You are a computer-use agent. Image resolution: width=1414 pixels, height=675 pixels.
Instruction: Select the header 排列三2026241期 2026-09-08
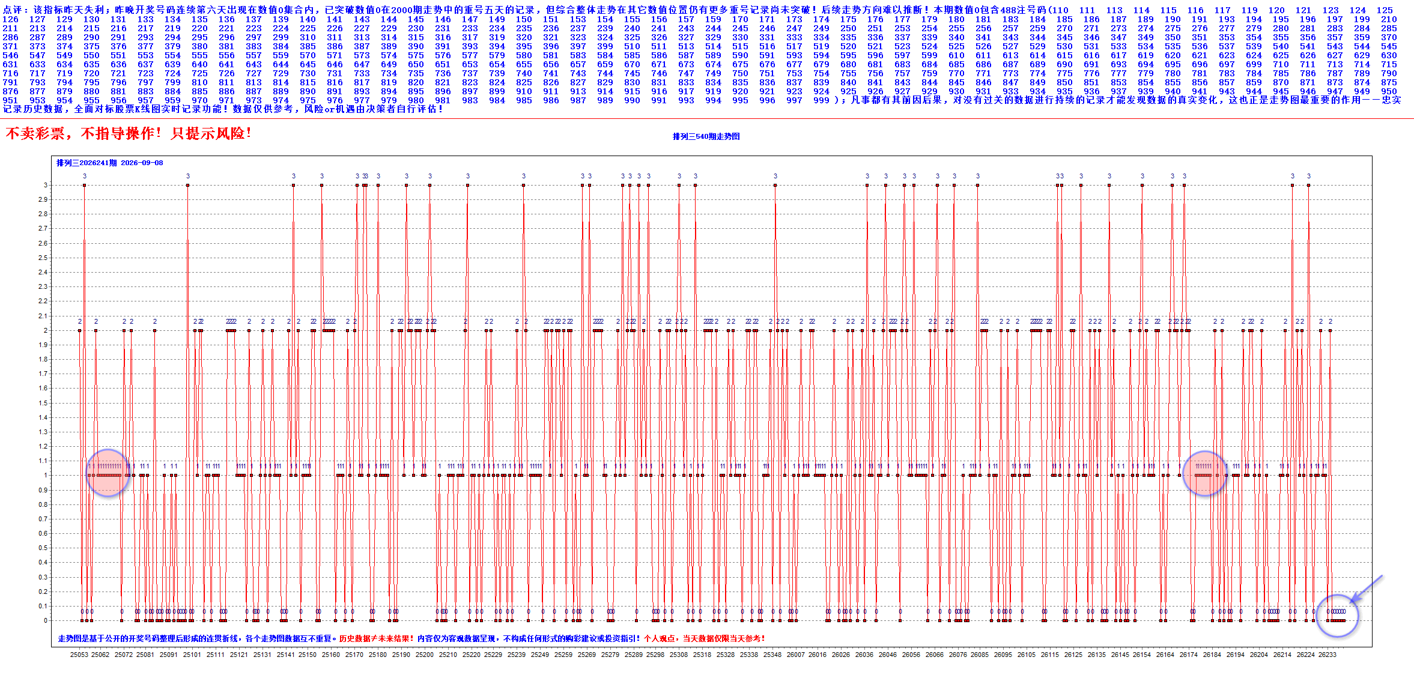tap(109, 163)
